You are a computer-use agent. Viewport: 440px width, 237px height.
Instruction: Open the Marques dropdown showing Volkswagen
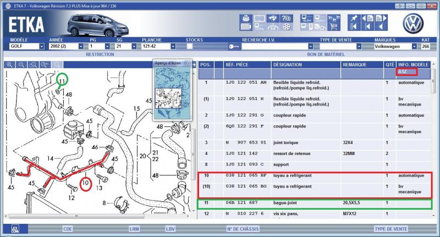pyautogui.click(x=414, y=46)
